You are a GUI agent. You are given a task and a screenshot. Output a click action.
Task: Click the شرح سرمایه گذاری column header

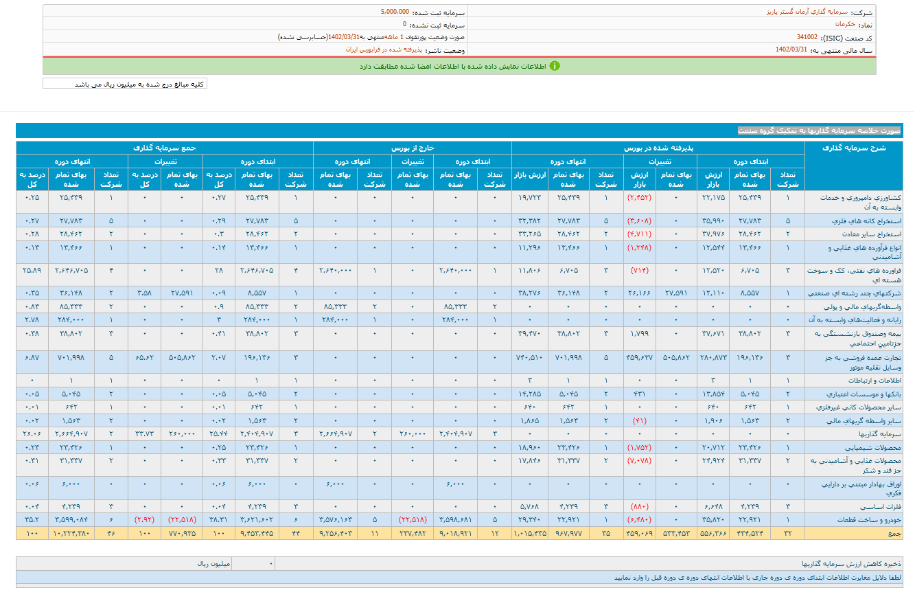(853, 148)
